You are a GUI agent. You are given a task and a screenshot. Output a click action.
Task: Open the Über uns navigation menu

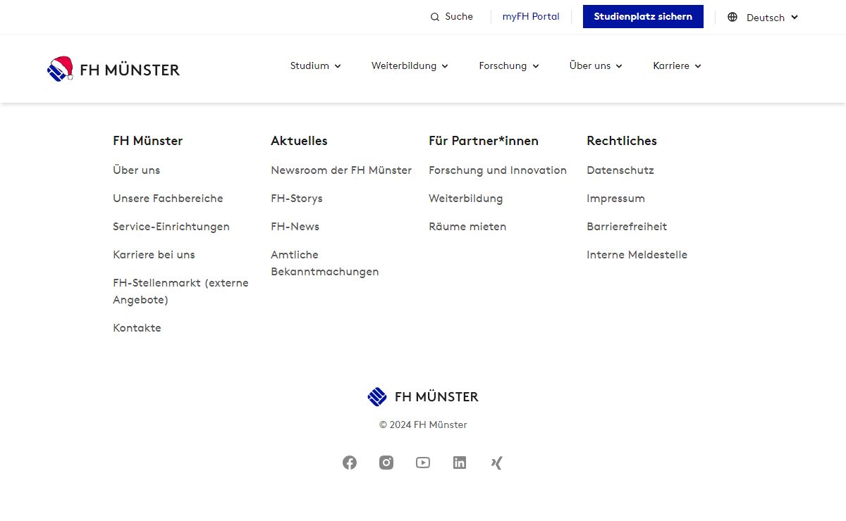(596, 66)
